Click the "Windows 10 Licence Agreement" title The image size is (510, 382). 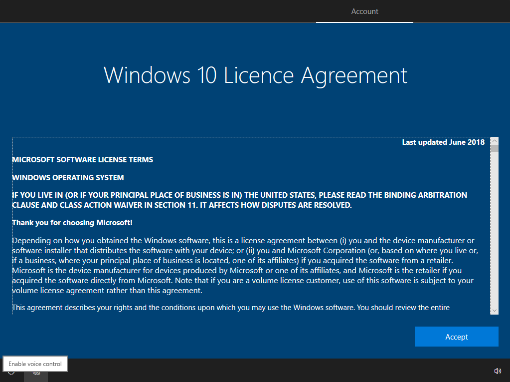click(255, 75)
